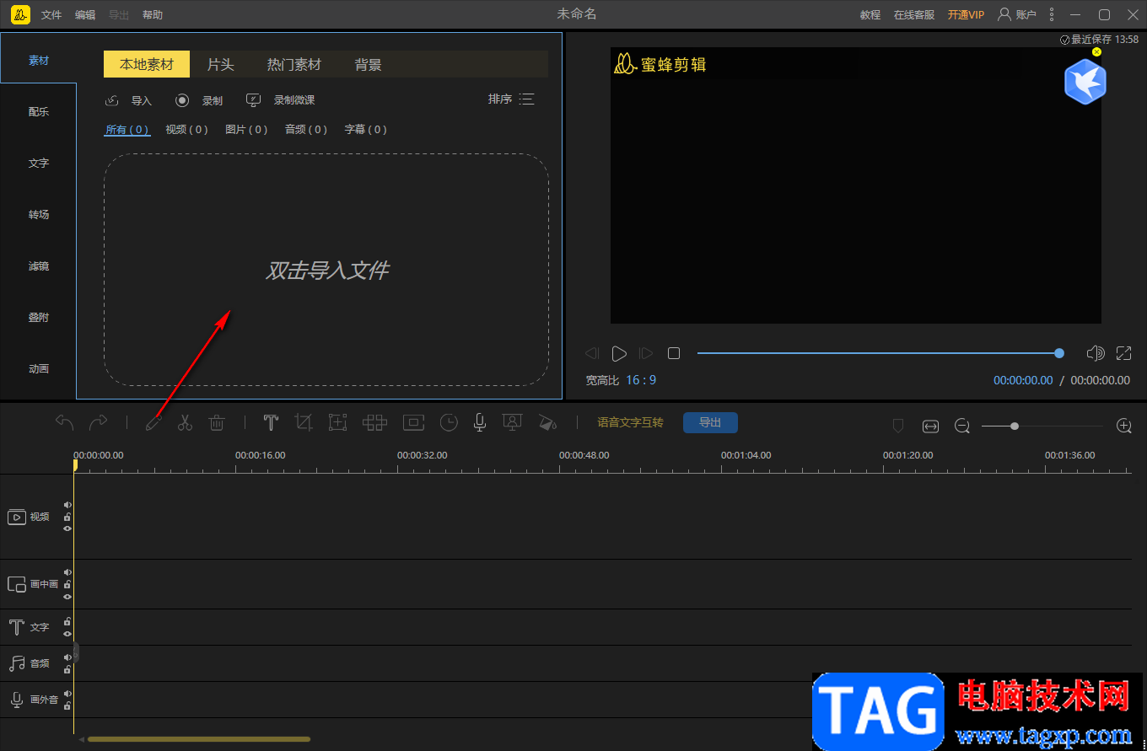Click the zoom-region frame icon with plus
Image resolution: width=1147 pixels, height=751 pixels.
click(x=337, y=422)
